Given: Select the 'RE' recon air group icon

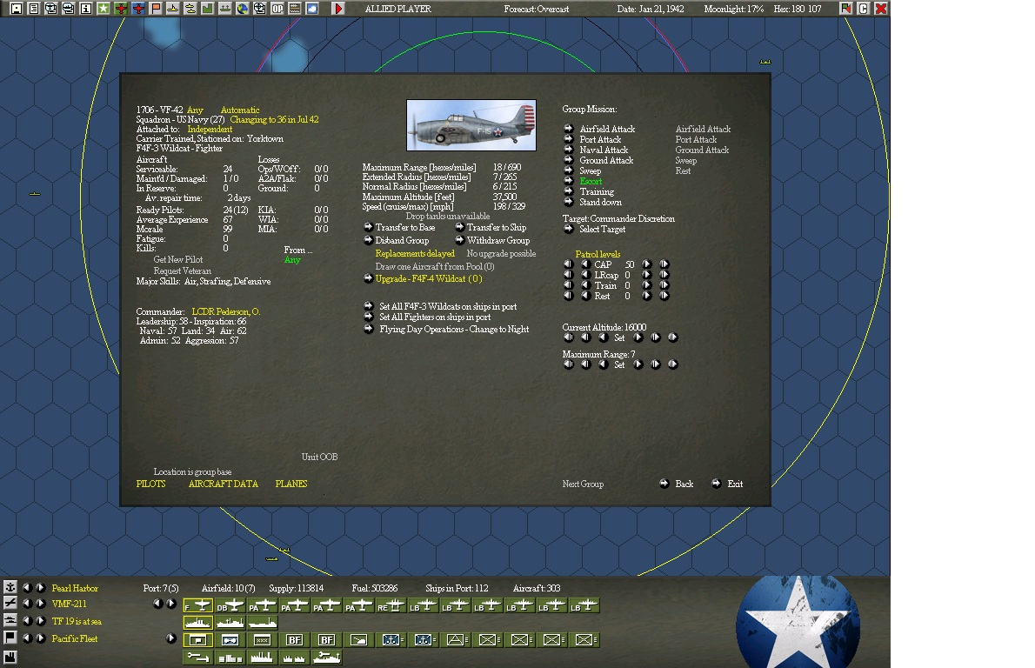Looking at the screenshot, I should coord(391,605).
